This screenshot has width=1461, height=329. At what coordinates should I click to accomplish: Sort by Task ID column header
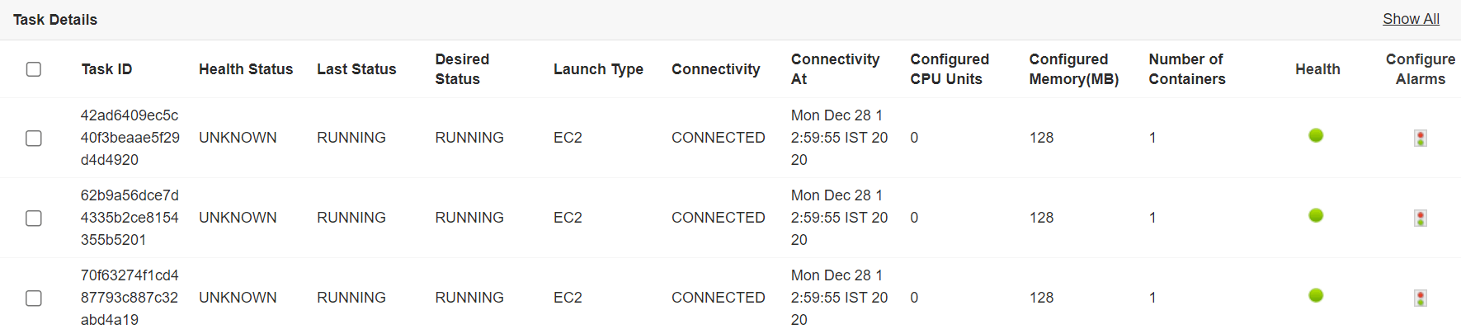tap(106, 69)
